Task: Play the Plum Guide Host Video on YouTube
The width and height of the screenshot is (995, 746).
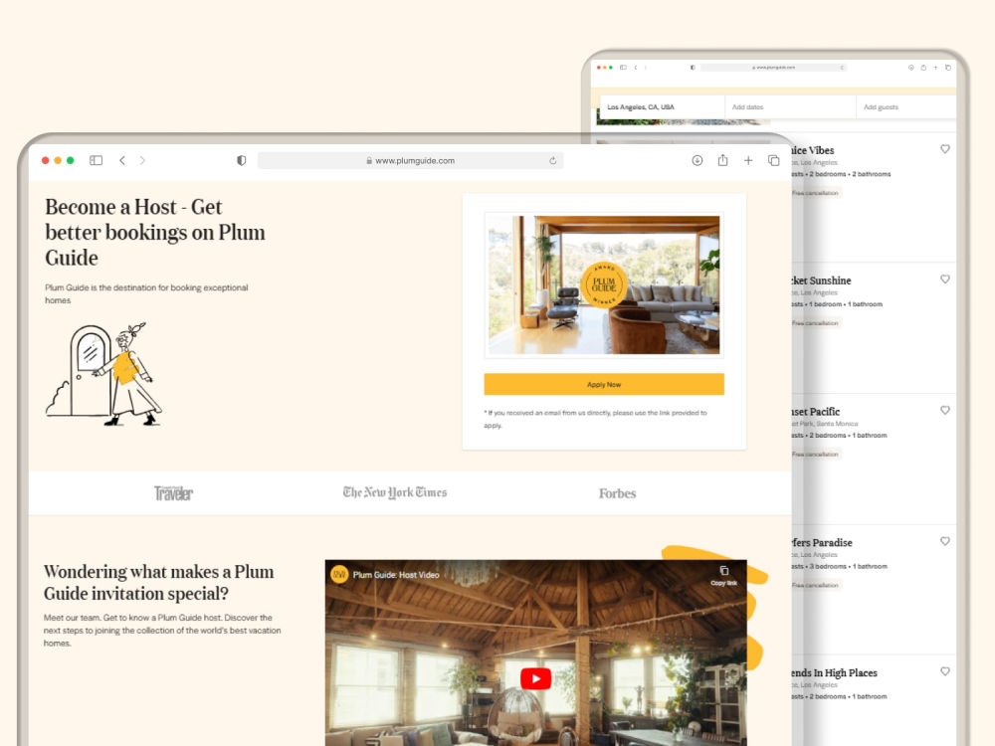Action: [535, 678]
